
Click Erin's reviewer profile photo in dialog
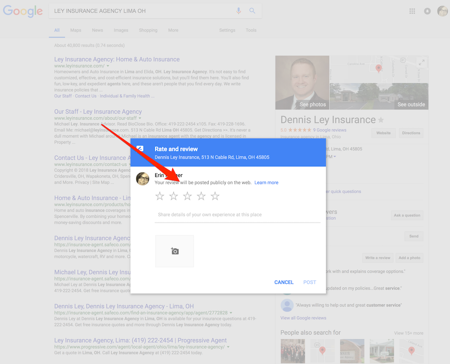(143, 179)
